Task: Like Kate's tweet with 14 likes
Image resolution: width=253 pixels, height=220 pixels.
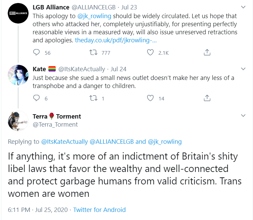Action: [x=150, y=98]
